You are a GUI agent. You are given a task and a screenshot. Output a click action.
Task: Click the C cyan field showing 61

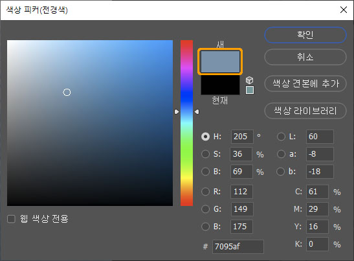tap(317, 192)
